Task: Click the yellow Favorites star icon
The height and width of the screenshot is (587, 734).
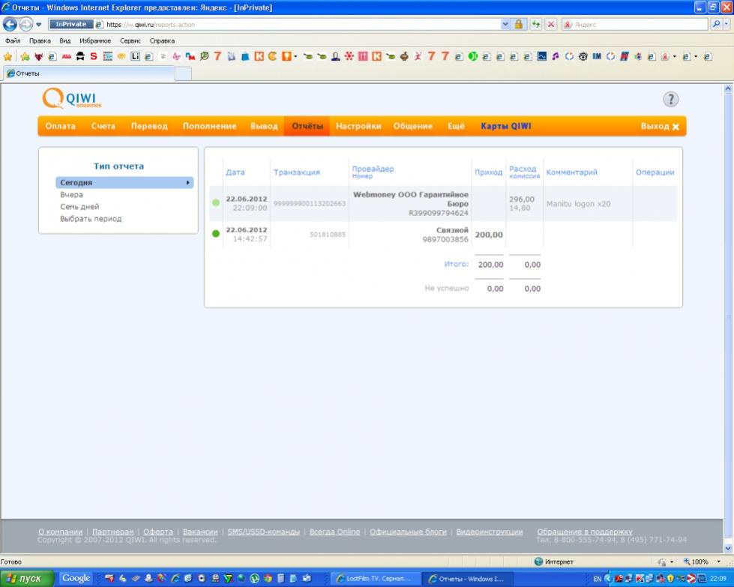Action: (x=8, y=56)
